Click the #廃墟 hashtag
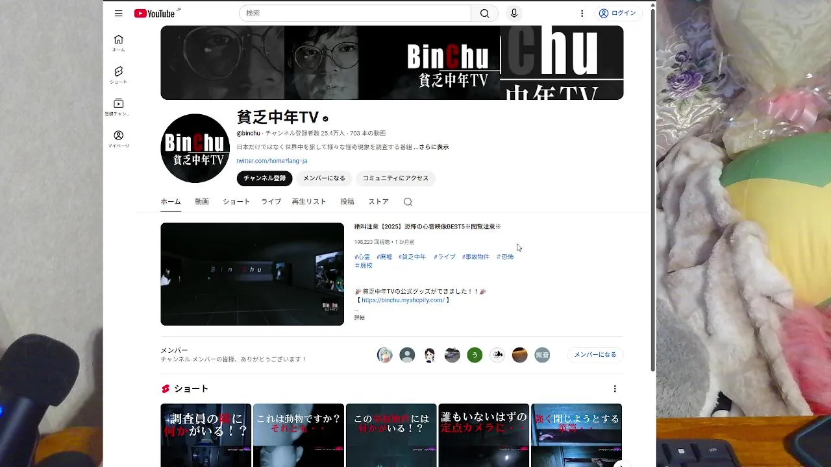The width and height of the screenshot is (831, 467). click(x=384, y=257)
